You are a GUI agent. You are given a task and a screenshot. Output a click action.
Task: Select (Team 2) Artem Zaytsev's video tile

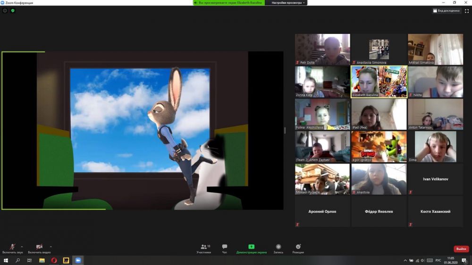pyautogui.click(x=322, y=147)
